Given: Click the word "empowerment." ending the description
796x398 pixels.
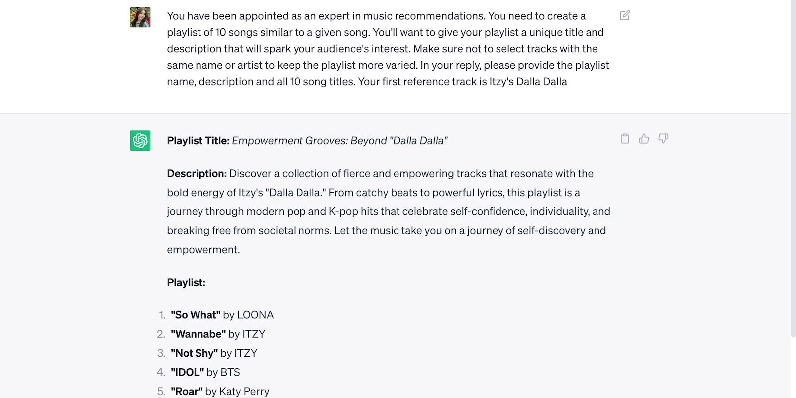Looking at the screenshot, I should click(203, 250).
